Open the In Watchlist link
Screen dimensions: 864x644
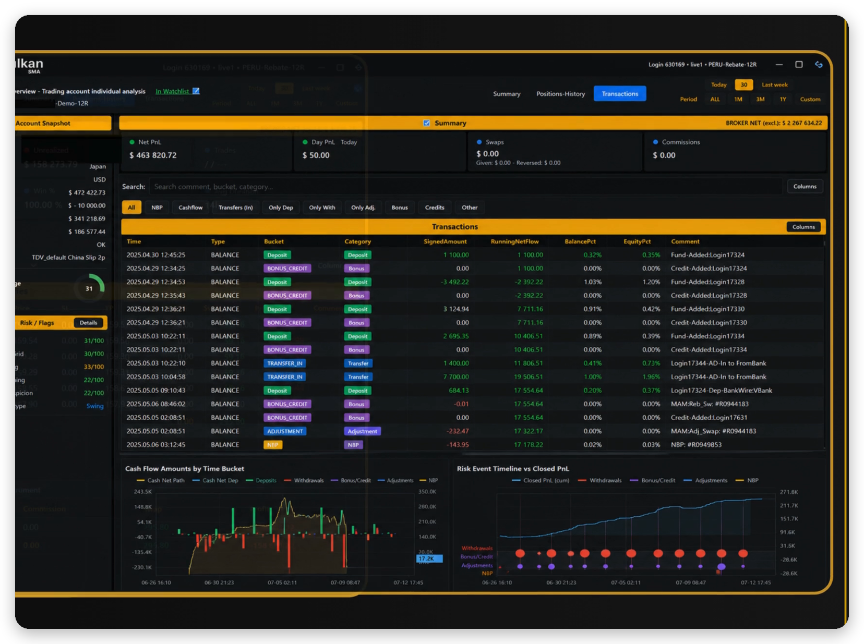point(172,91)
